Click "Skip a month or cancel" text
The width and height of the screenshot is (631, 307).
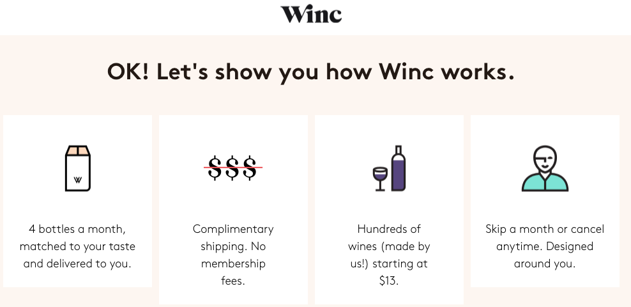pyautogui.click(x=545, y=229)
